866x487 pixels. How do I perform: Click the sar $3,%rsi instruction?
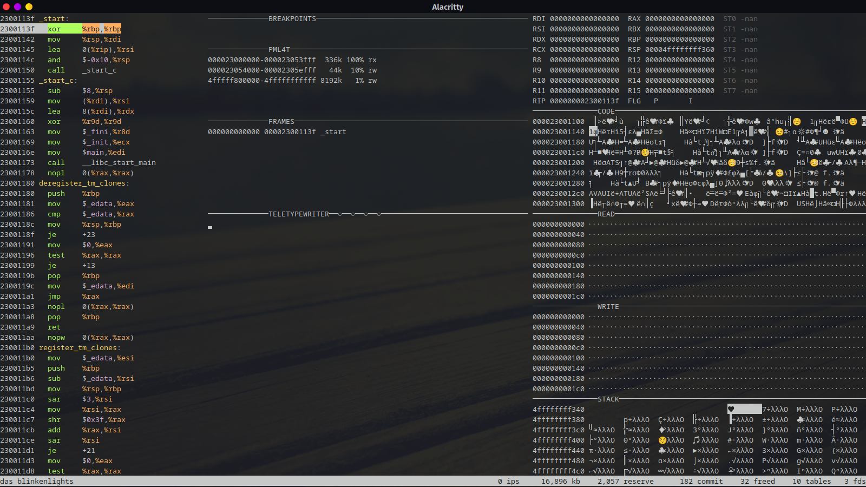56,399
